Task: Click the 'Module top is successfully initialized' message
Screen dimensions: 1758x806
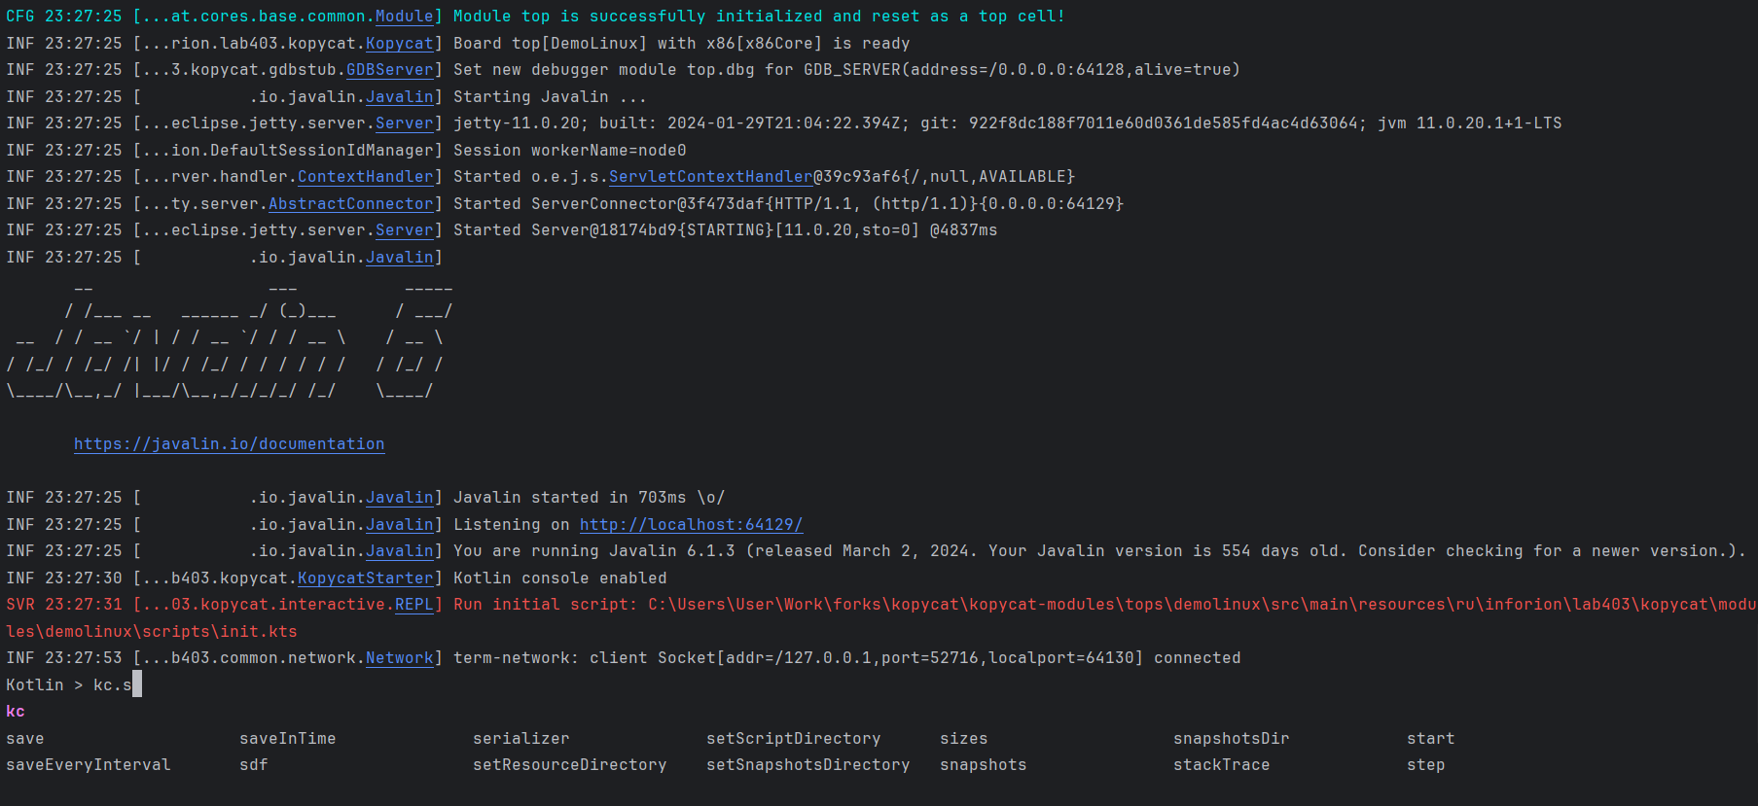Action: 760,17
